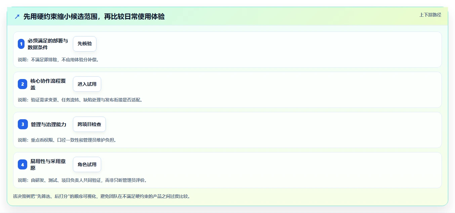Select the 角色试用 pill button
The height and width of the screenshot is (213, 455).
tap(87, 164)
